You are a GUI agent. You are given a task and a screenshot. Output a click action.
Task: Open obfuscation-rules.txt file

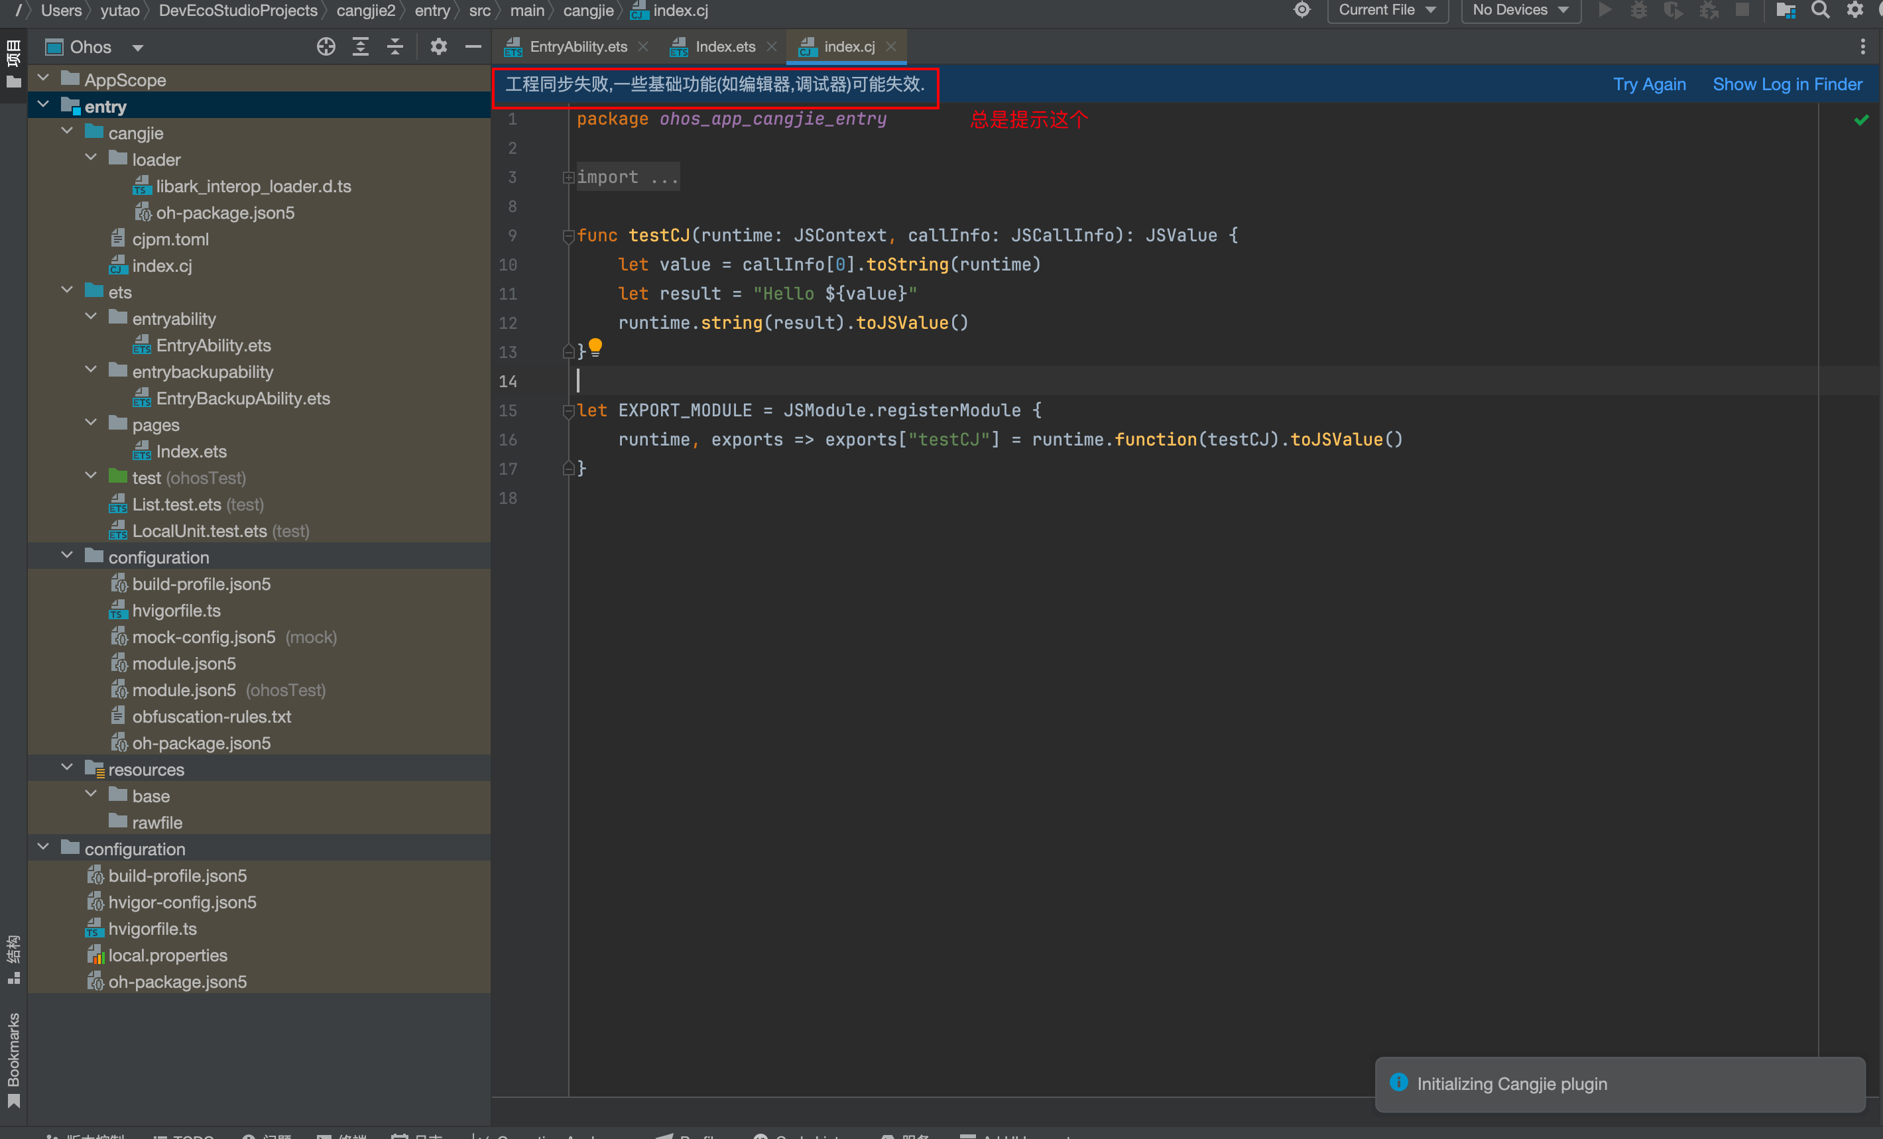point(211,717)
